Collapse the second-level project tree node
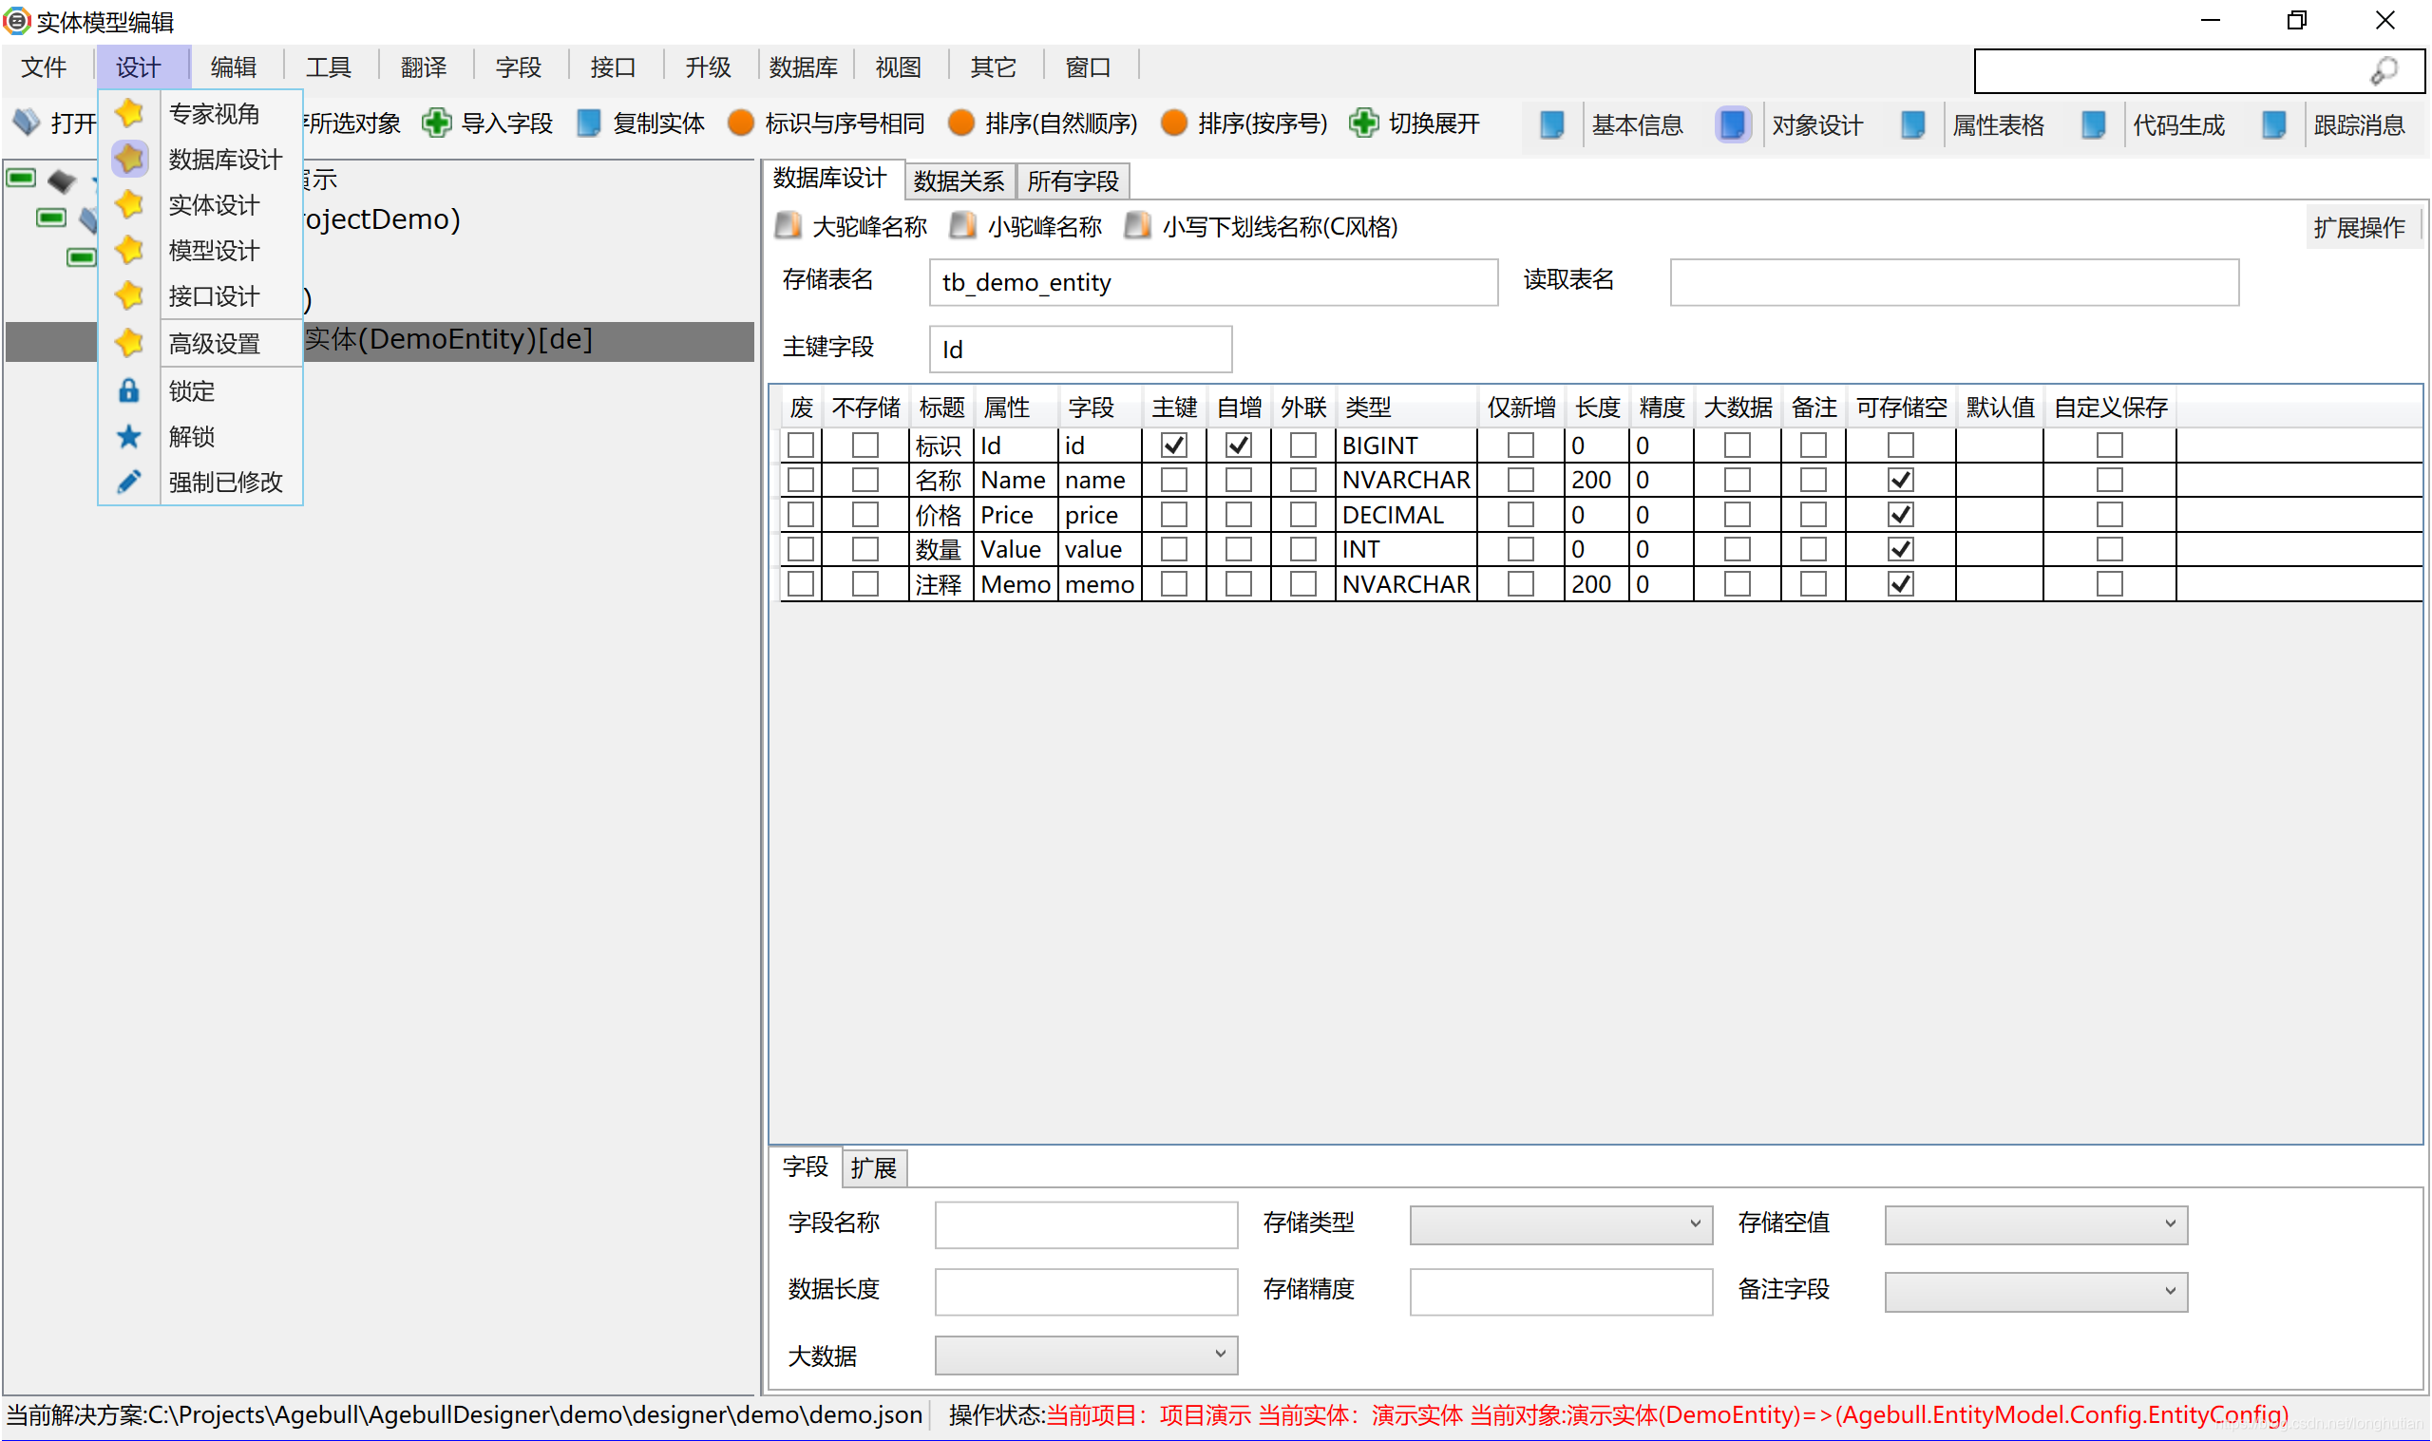The width and height of the screenshot is (2432, 1441). tap(51, 218)
